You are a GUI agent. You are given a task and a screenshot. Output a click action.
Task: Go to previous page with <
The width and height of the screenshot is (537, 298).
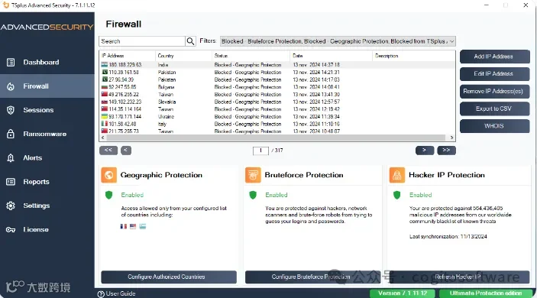pos(126,151)
